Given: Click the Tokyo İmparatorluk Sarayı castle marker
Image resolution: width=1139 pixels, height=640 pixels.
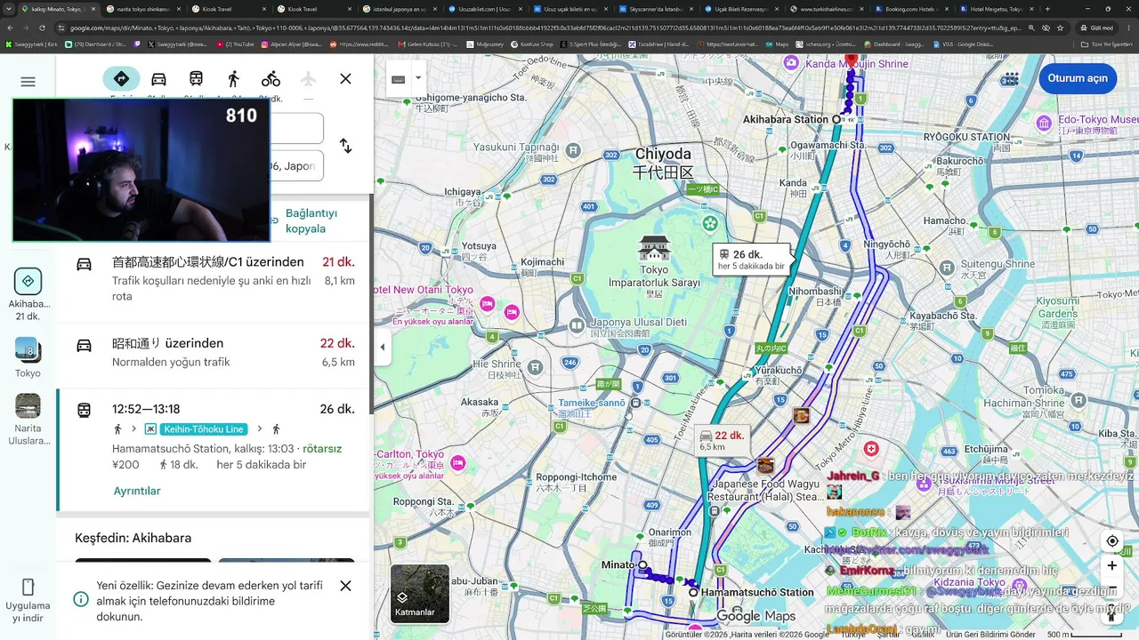Looking at the screenshot, I should [x=654, y=248].
